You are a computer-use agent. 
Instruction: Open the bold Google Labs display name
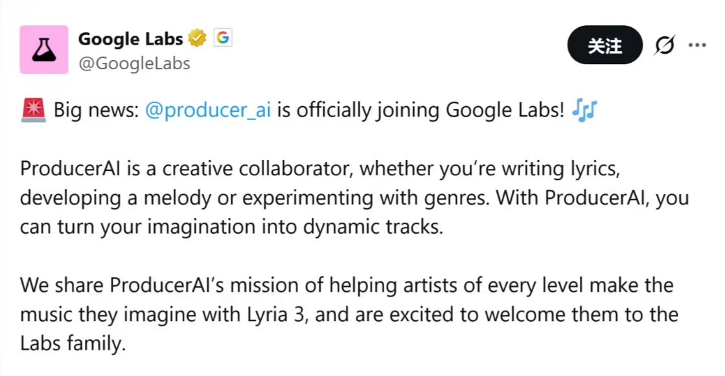point(130,39)
